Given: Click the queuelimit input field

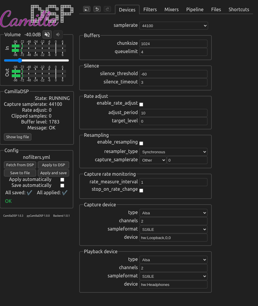Looking at the screenshot, I should point(173,52).
